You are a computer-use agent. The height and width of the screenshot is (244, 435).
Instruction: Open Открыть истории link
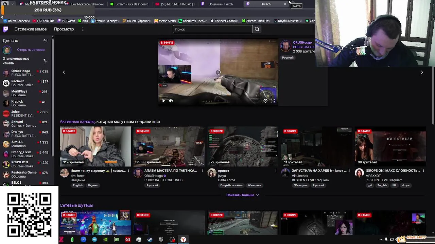click(x=31, y=50)
